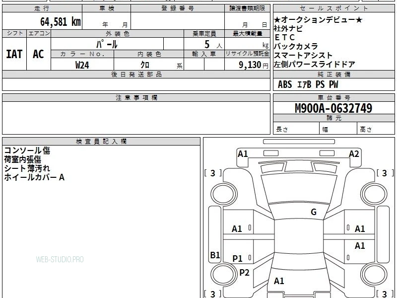Select the 注意事項欄 header bar

click(136, 97)
